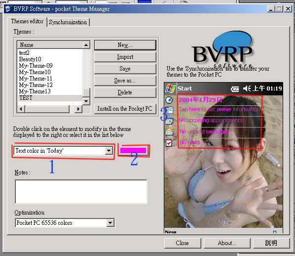Select test2 in themes list
The image size is (295, 256).
tap(24, 53)
